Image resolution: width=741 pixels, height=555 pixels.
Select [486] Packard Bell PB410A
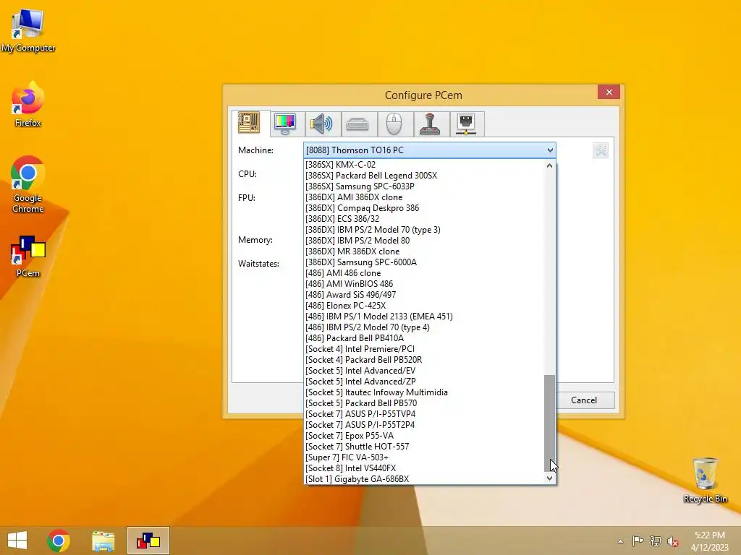424,338
